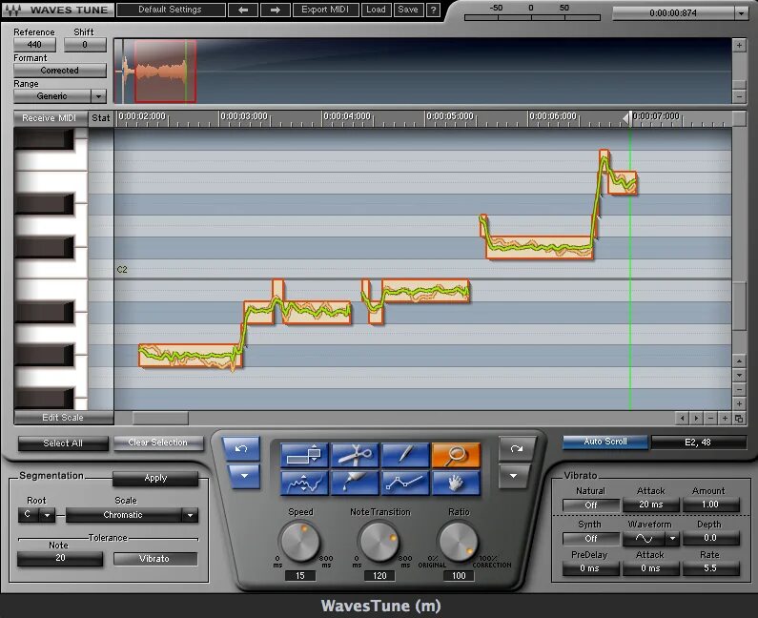Open the time display format dropdown
Image resolution: width=758 pixels, height=618 pixels.
(741, 13)
